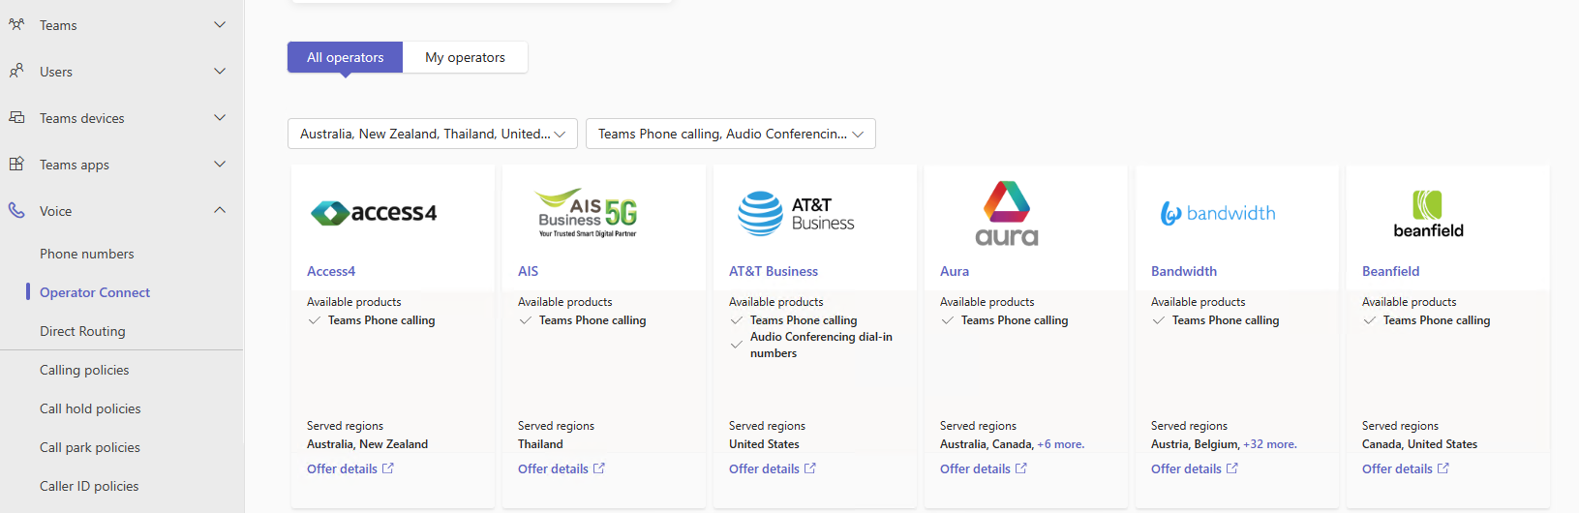
Task: Click Canada, United States regions text
Action: [x=1419, y=444]
